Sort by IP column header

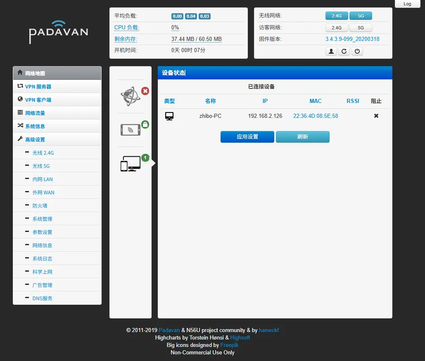265,101
